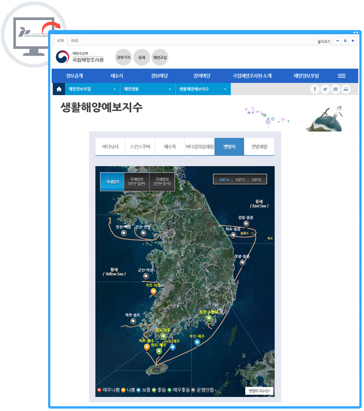The height and width of the screenshot is (411, 364).
Task: Switch to 국제항로 (부산-일본) routes
Action: click(x=137, y=182)
